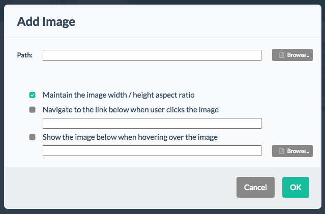This screenshot has height=214, width=325.
Task: Click the dimmed backdrop outside the dialog
Action: pyautogui.click(x=163, y=211)
